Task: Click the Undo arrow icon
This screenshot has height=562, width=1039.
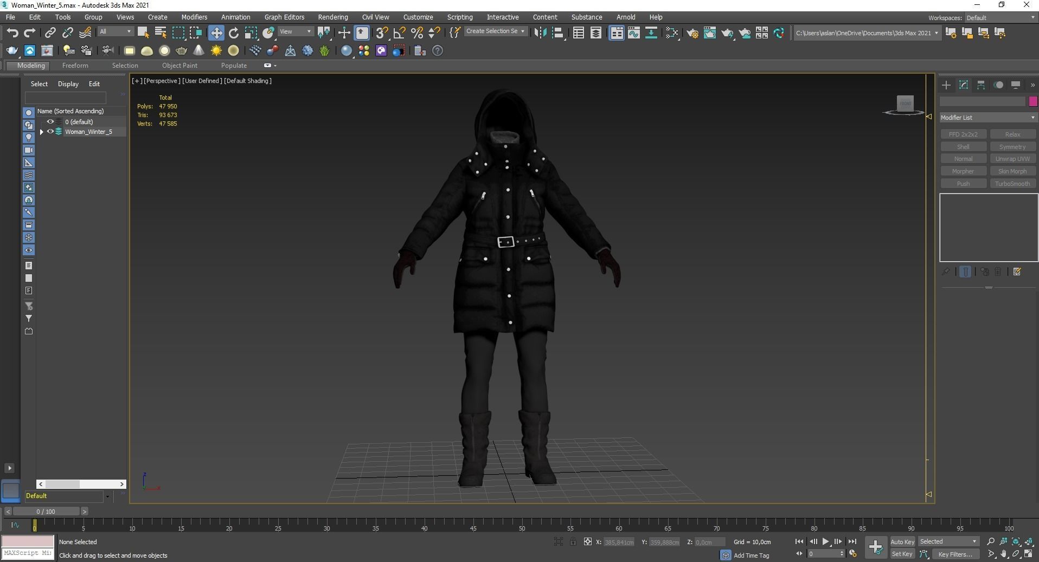Action: pyautogui.click(x=12, y=33)
